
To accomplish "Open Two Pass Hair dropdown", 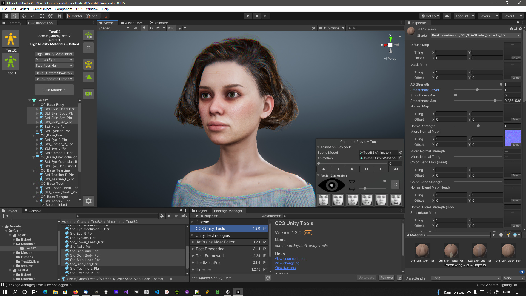I will pos(54,66).
